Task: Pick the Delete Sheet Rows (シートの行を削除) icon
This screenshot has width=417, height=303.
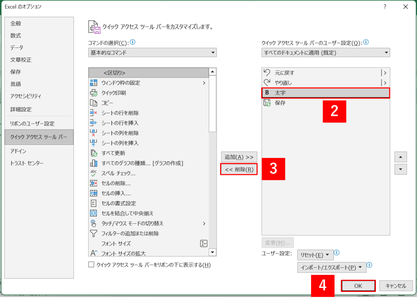Action: [x=93, y=113]
